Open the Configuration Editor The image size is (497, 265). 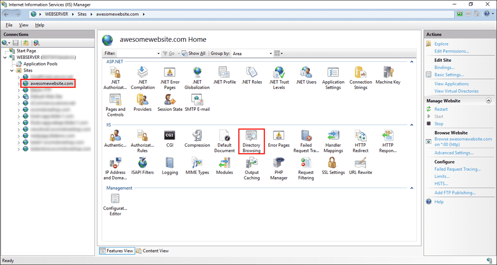115,204
